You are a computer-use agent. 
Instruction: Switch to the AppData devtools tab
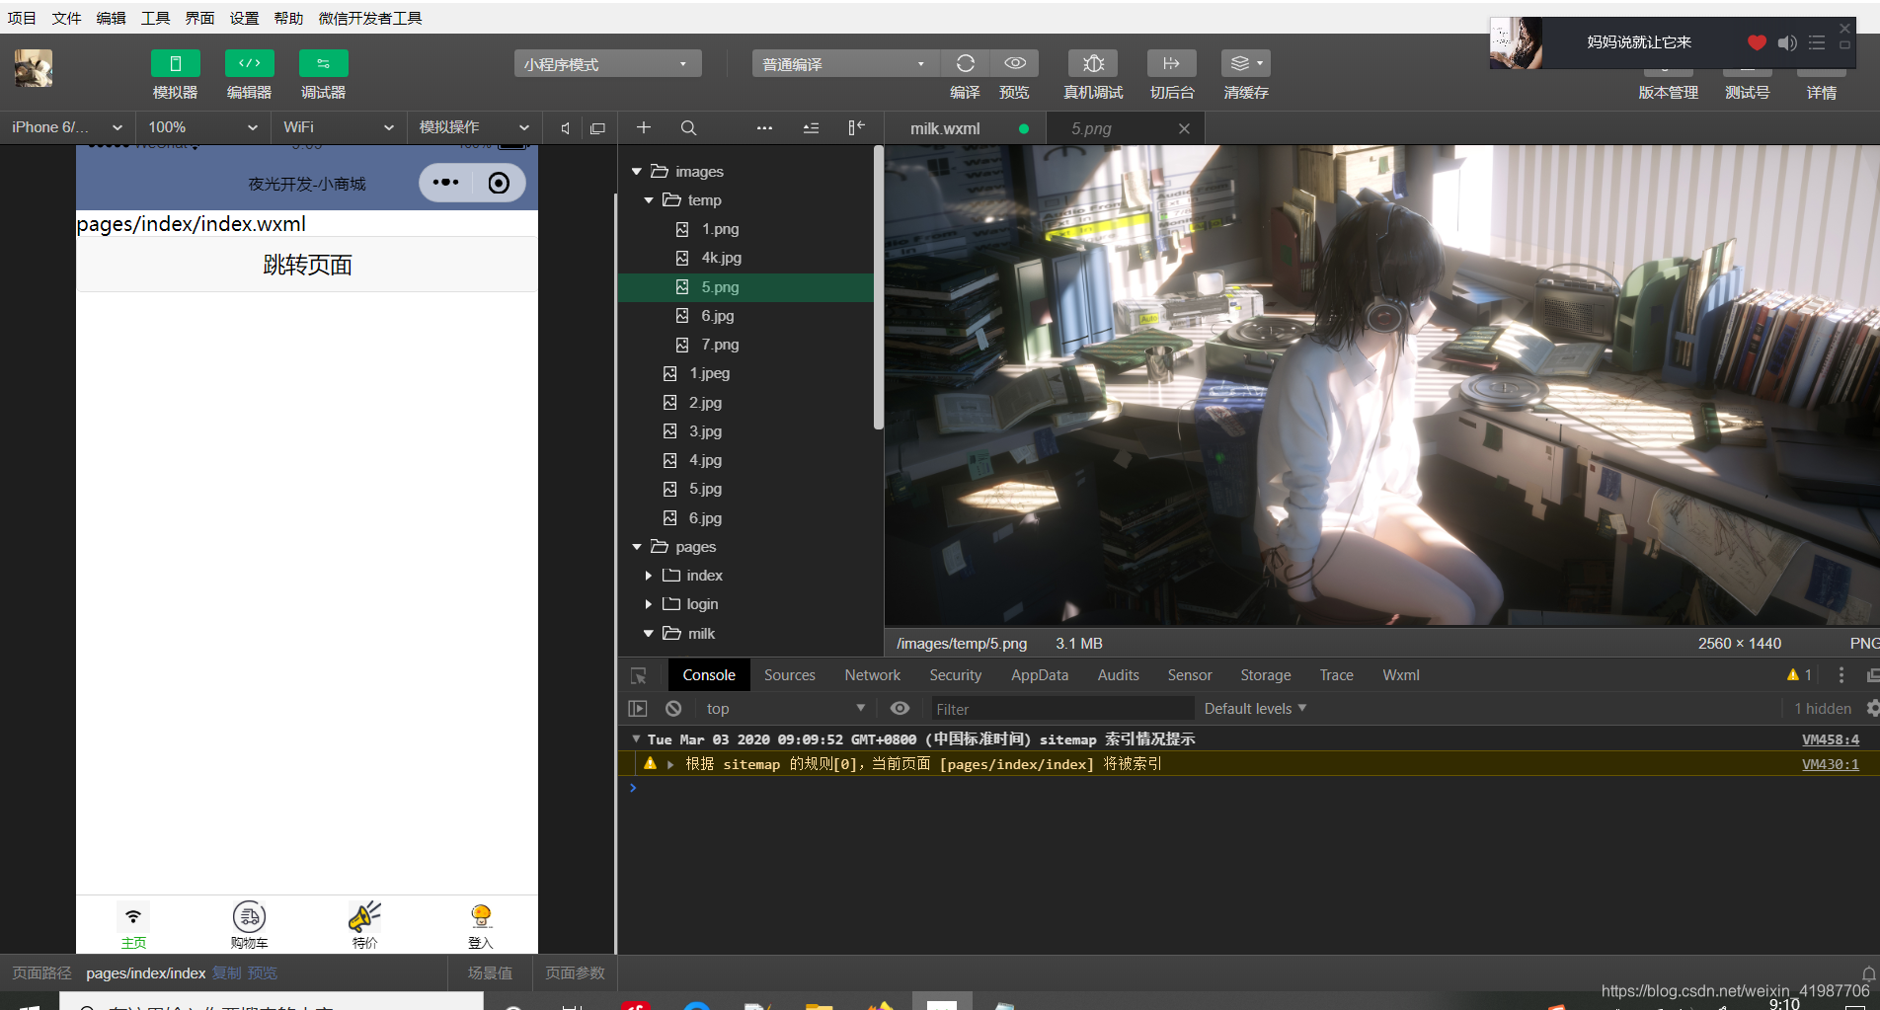[x=1040, y=675]
